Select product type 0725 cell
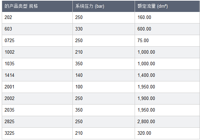Viewport: 200px width, 140px height. coord(37,41)
